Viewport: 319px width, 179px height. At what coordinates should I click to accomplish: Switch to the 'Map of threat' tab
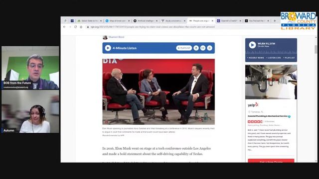tap(118, 21)
